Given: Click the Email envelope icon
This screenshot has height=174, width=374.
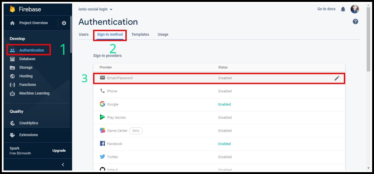Looking at the screenshot, I should pos(103,78).
